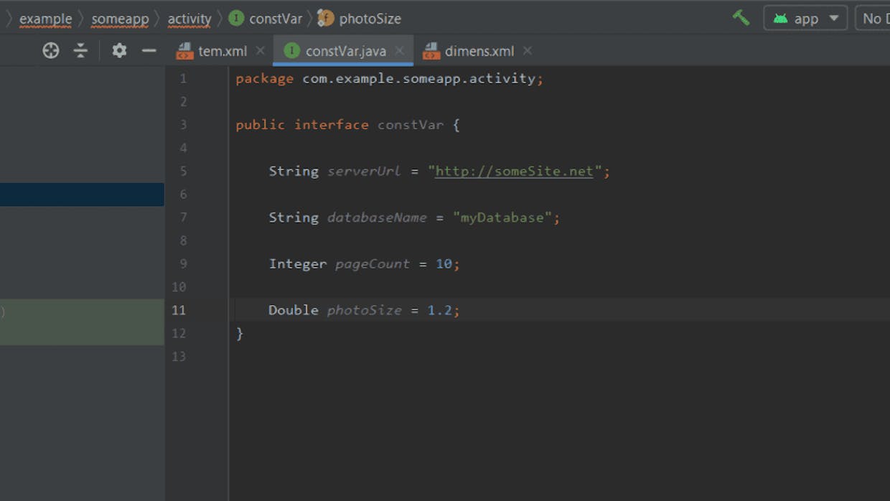Viewport: 890px width, 501px height.
Task: Click the constVar interface name on line 3
Action: [411, 125]
